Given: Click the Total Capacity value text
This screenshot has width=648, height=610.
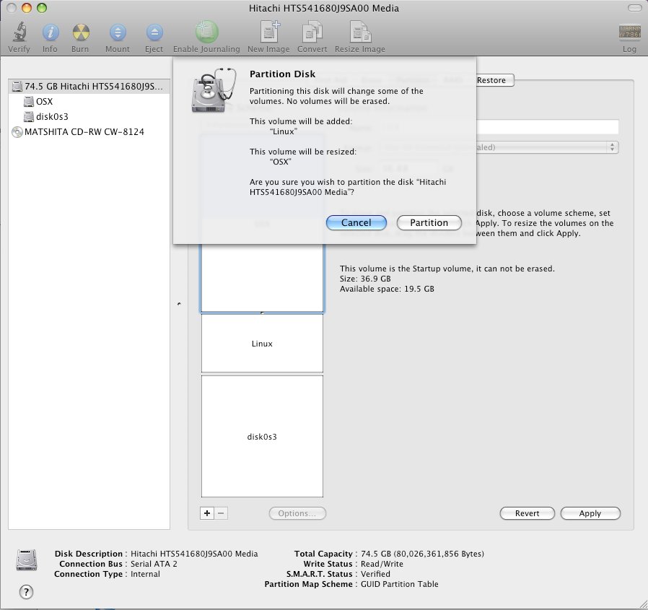Looking at the screenshot, I should [422, 554].
